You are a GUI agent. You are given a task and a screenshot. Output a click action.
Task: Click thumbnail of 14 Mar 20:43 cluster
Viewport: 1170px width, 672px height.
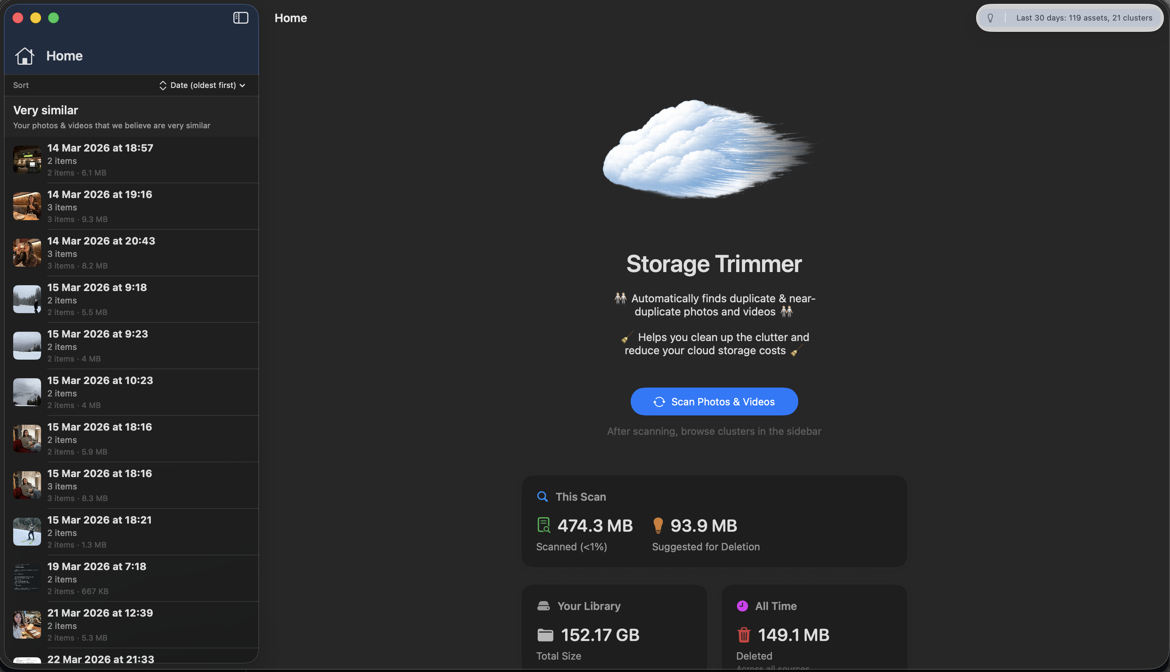tap(27, 253)
